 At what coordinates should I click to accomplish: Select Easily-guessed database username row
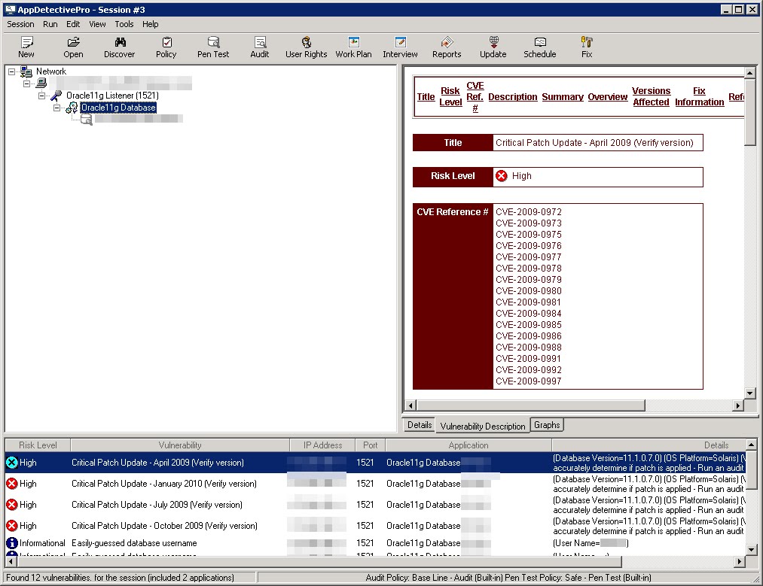click(x=375, y=543)
